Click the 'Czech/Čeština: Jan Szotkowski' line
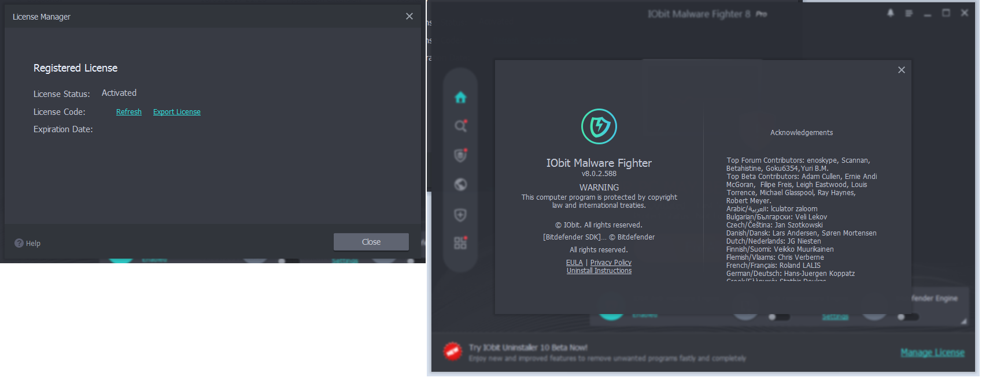Viewport: 982px width, 381px height. click(x=774, y=225)
